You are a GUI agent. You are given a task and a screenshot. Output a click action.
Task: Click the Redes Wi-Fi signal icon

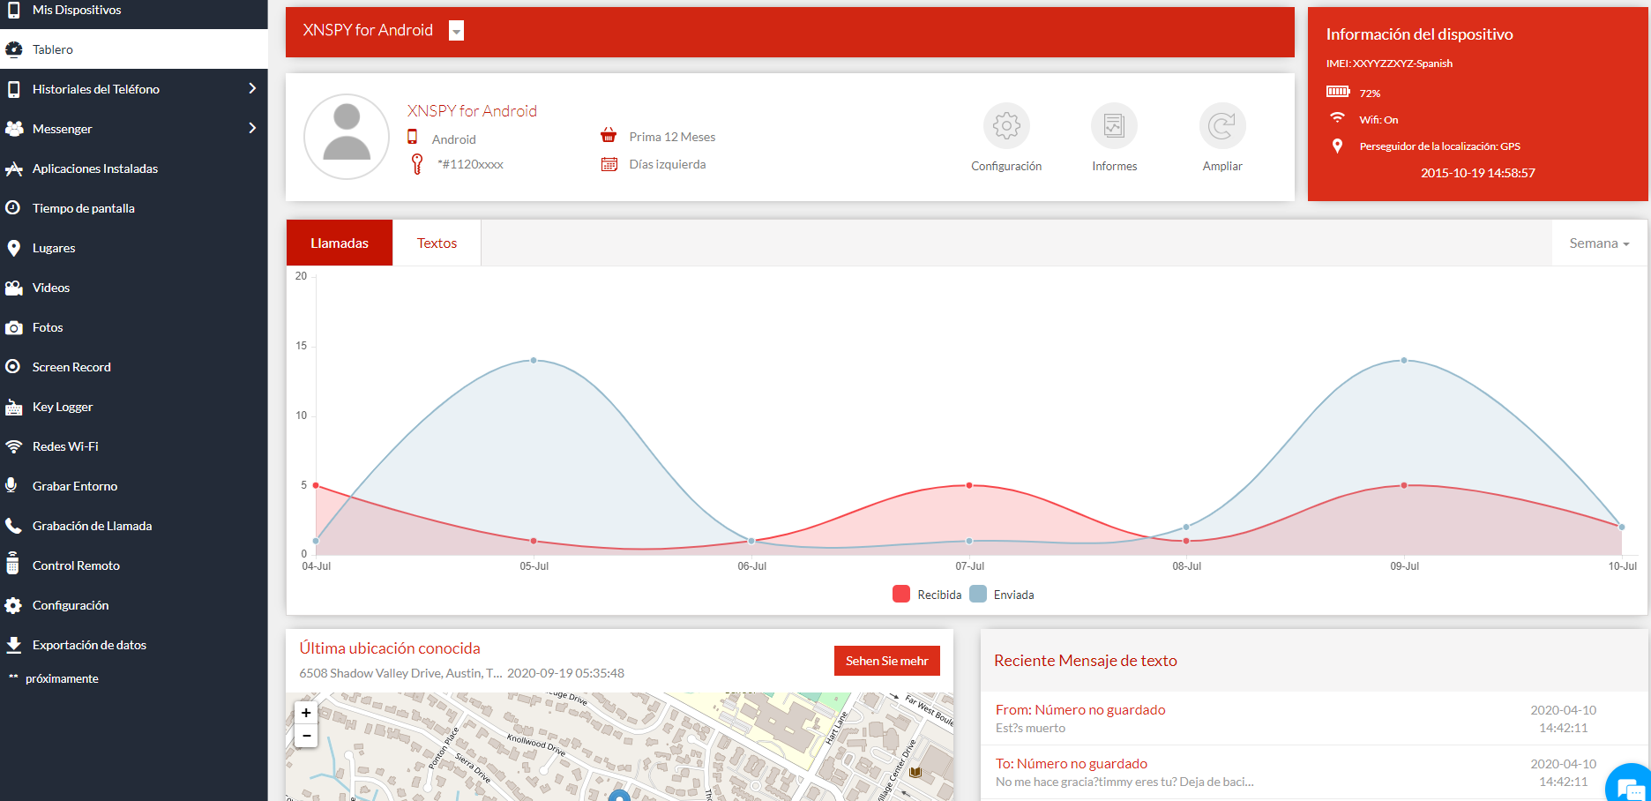coord(13,446)
